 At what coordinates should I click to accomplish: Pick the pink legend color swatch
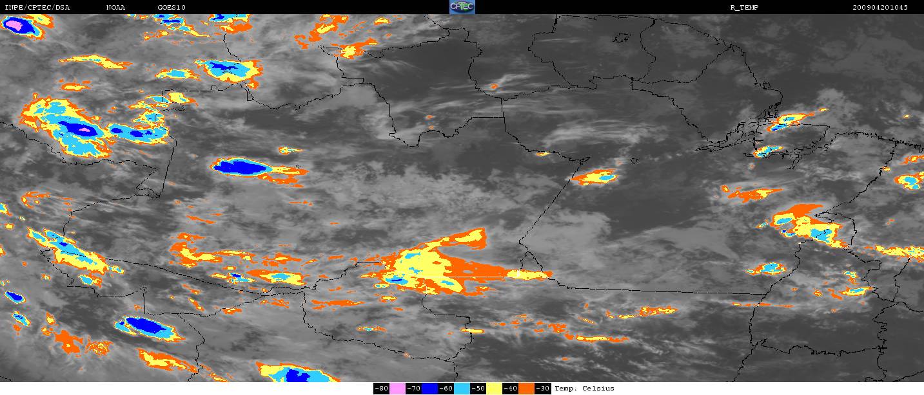point(397,389)
